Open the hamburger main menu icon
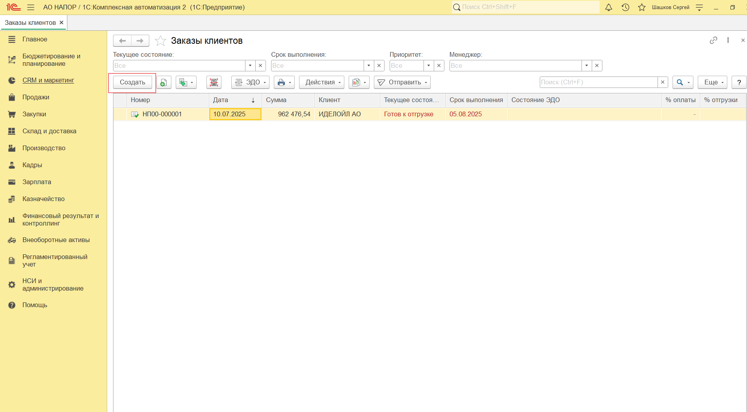This screenshot has width=747, height=412. [x=31, y=7]
